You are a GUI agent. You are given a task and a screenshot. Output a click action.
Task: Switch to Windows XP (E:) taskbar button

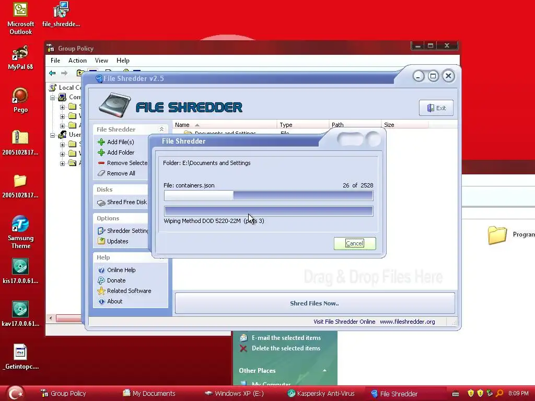(x=235, y=394)
